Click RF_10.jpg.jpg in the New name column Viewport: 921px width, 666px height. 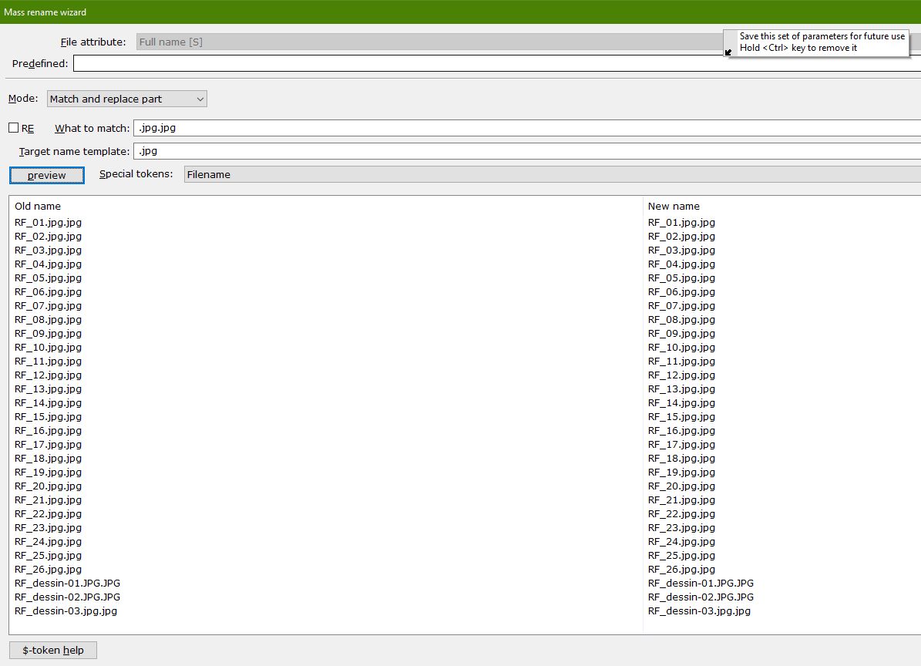click(681, 347)
